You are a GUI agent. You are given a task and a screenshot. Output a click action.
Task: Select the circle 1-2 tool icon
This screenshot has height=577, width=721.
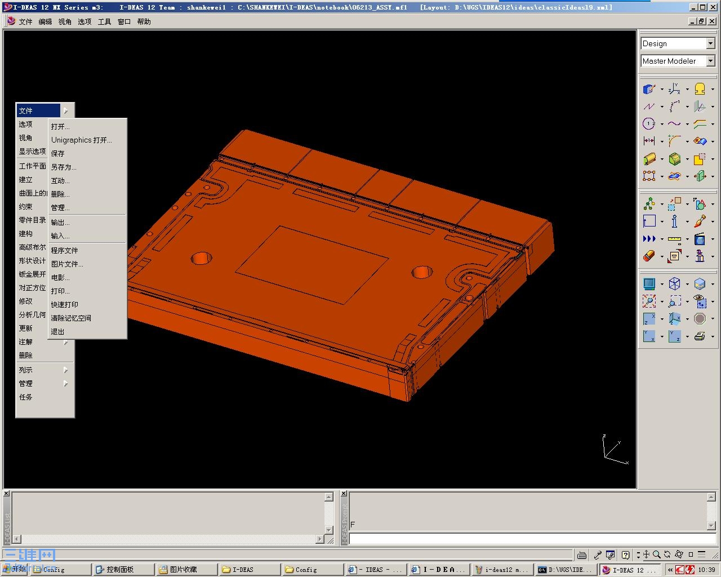coord(649,124)
